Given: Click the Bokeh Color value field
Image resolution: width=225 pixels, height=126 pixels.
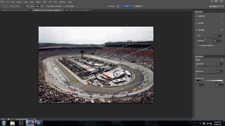Looking at the screenshot, I should (x=219, y=71).
